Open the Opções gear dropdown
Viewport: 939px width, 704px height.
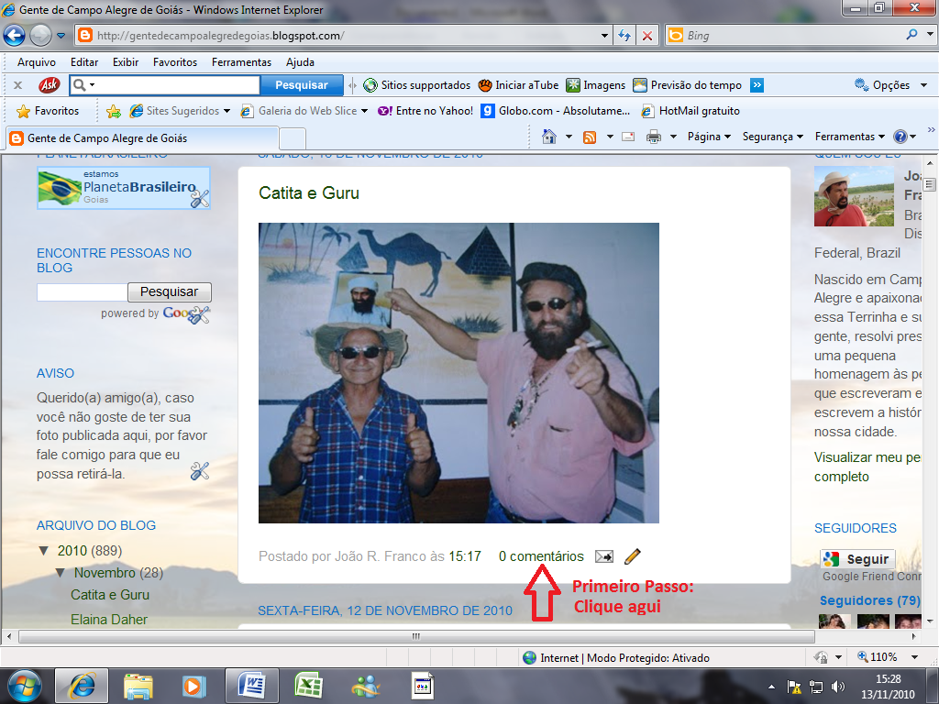(x=890, y=85)
